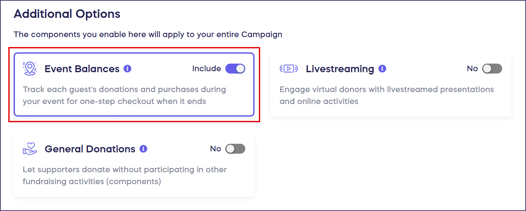Viewport: 526px width, 211px height.
Task: Click the "Include" label beside Event Balances
Action: tap(206, 69)
